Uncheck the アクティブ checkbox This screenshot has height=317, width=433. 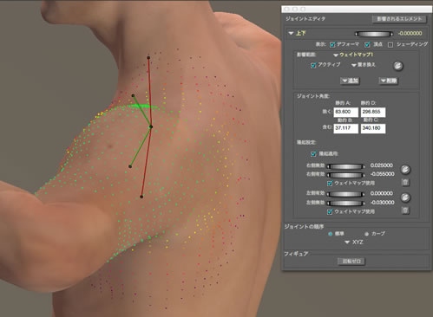coord(313,65)
